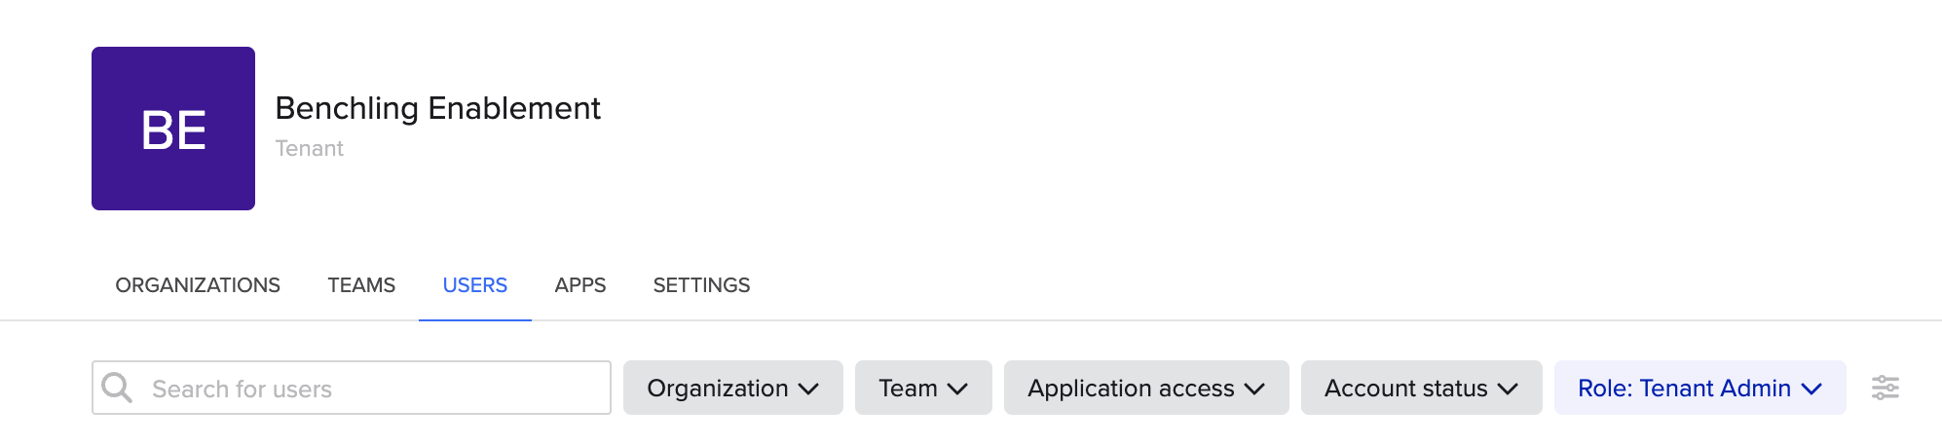
Task: Change the Role: Tenant Admin filter
Action: (x=1700, y=388)
